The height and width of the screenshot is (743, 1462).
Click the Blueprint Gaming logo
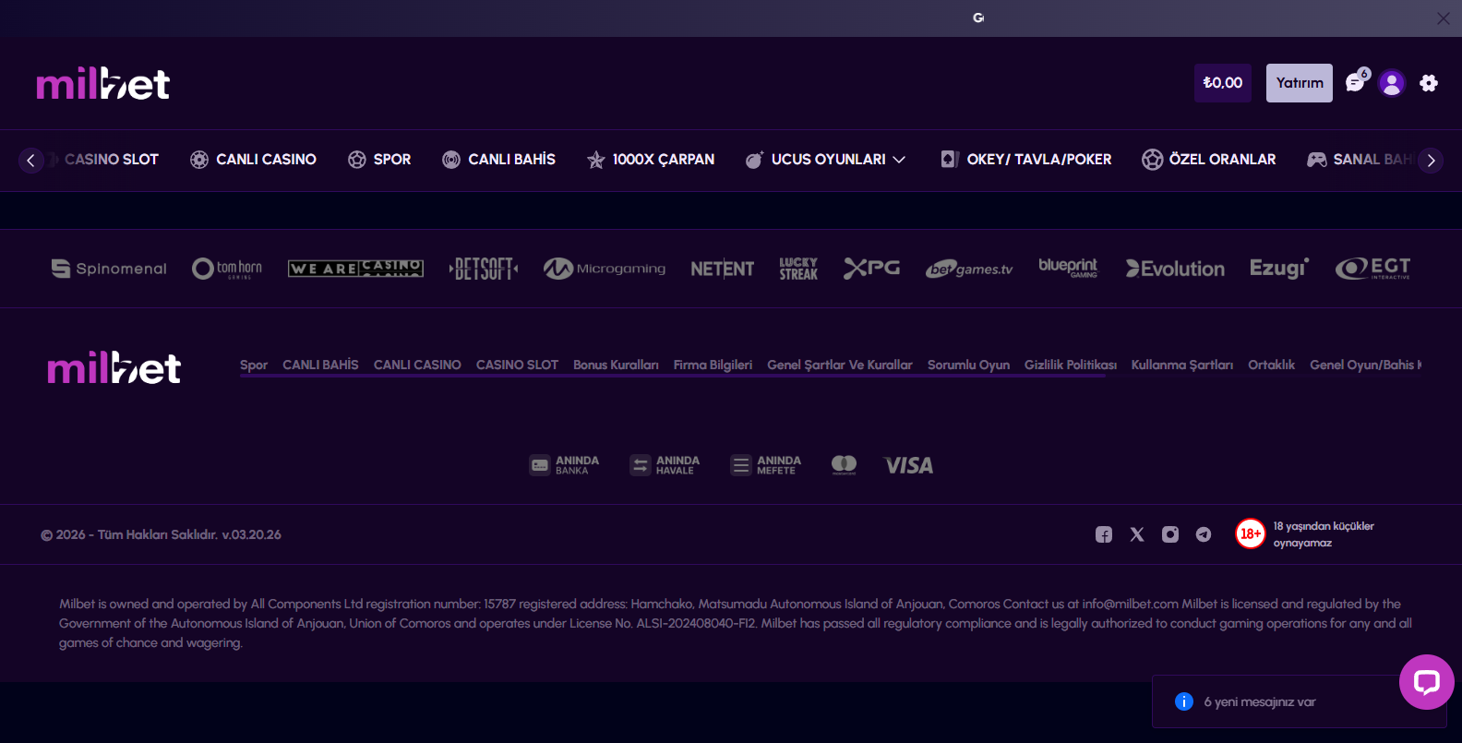pos(1068,268)
